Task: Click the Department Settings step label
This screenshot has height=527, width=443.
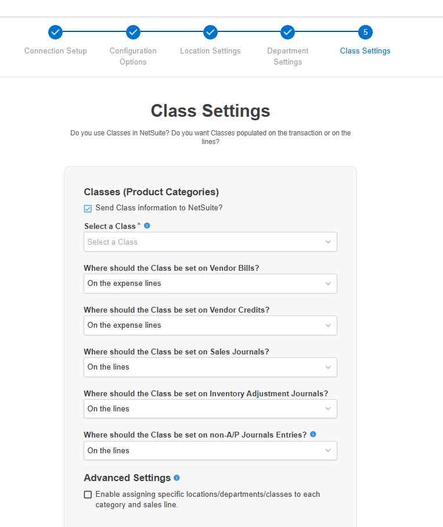Action: [287, 56]
